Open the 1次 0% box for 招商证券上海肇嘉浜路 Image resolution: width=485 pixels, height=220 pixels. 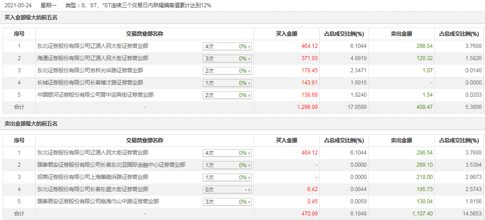tap(227, 178)
